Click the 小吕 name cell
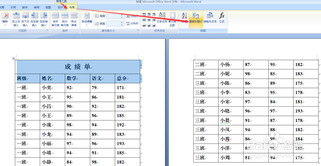This screenshot has width=321, height=166. click(x=52, y=106)
